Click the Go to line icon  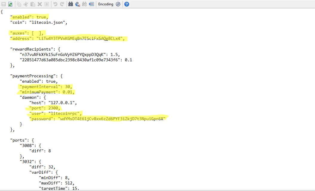click(92, 4)
